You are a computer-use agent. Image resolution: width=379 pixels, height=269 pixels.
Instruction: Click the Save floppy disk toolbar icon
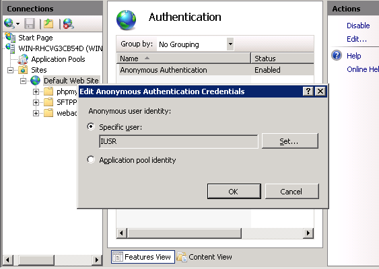30,24
